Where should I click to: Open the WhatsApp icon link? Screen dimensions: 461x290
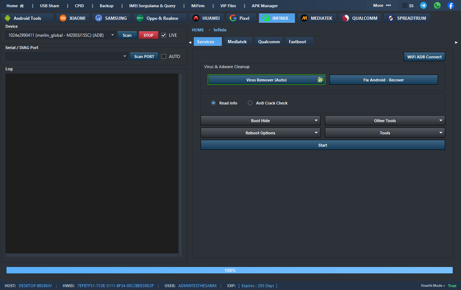(437, 5)
